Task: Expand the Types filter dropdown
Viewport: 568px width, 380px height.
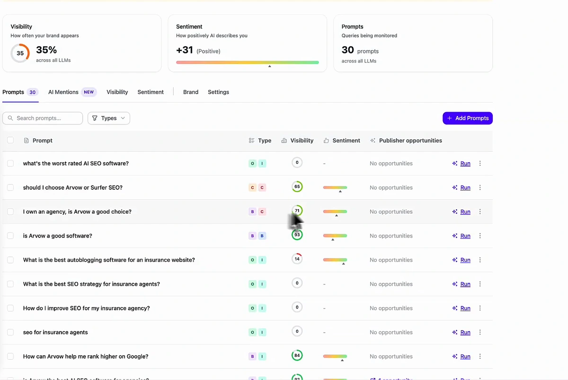Action: (x=109, y=118)
